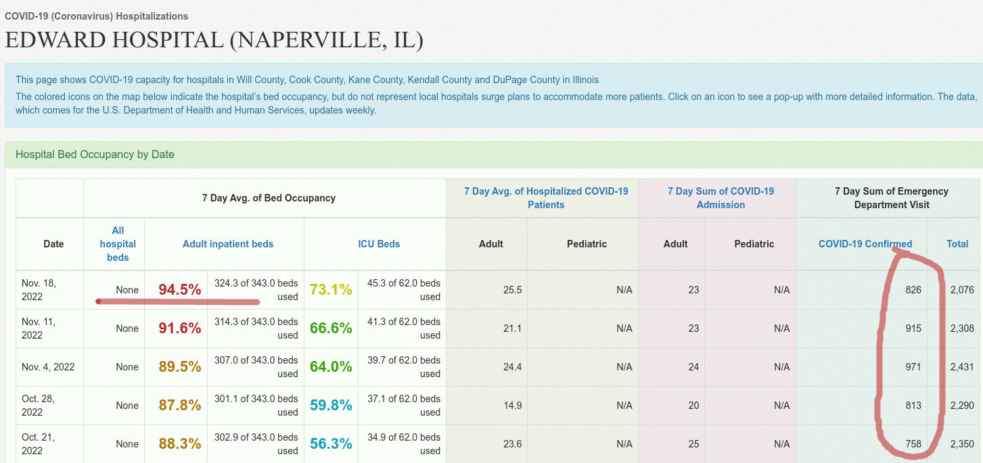Click the 64.0% ICU occupancy value
This screenshot has height=463, width=983.
331,367
